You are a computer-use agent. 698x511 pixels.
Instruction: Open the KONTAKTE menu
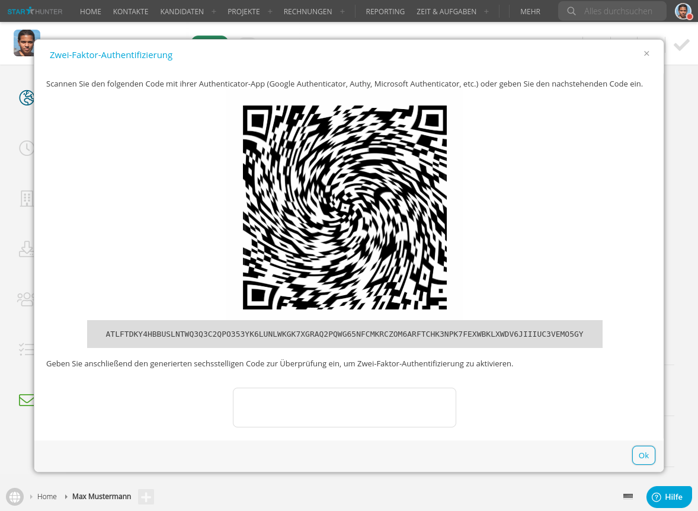click(x=130, y=12)
